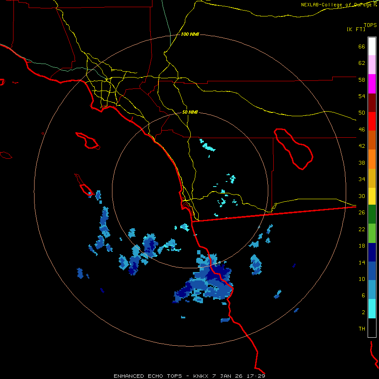Select the bright red legend swatch

point(372,121)
